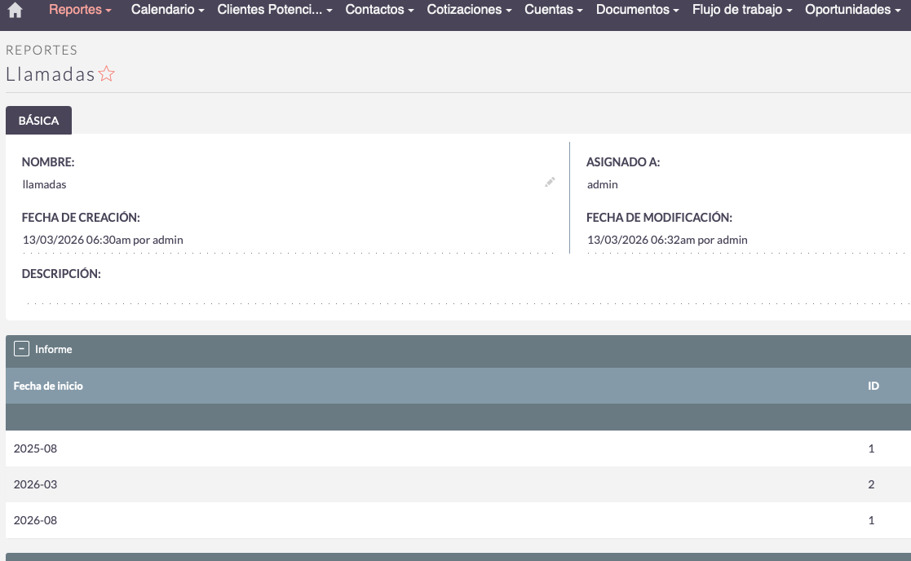Select the 2026-08 report row
The width and height of the screenshot is (911, 561).
coord(35,520)
